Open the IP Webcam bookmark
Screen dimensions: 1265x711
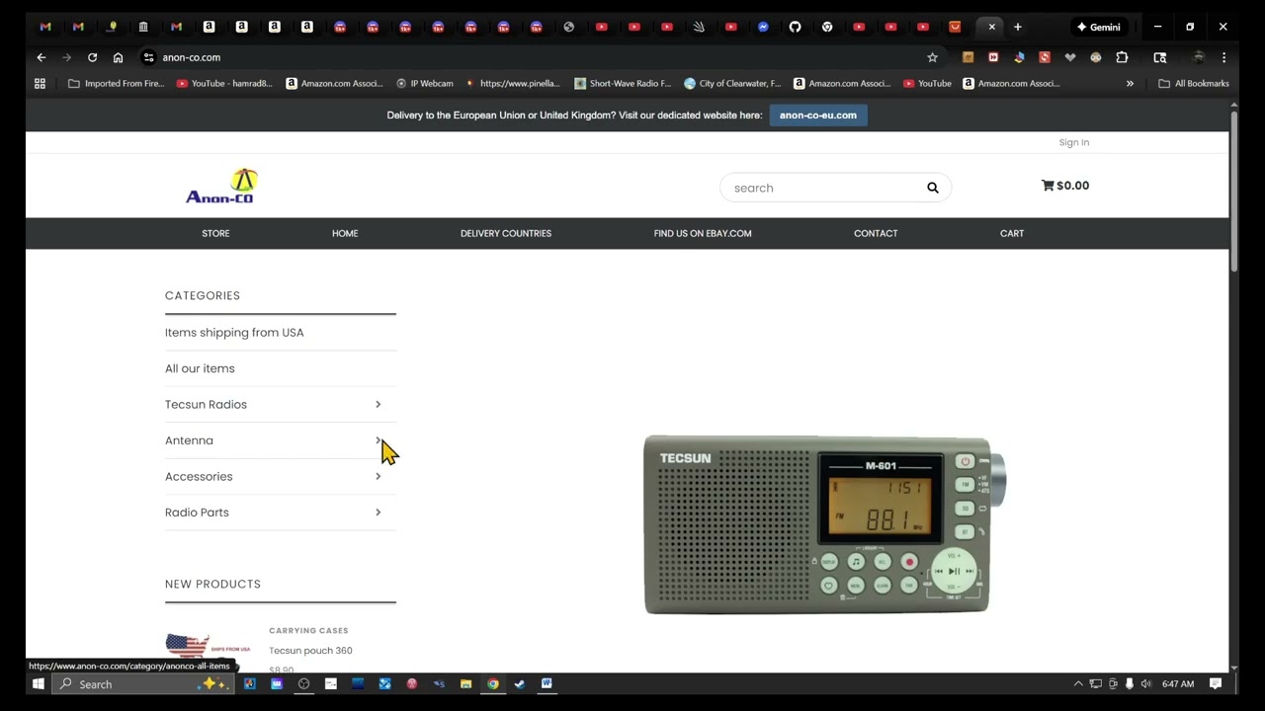pos(425,84)
